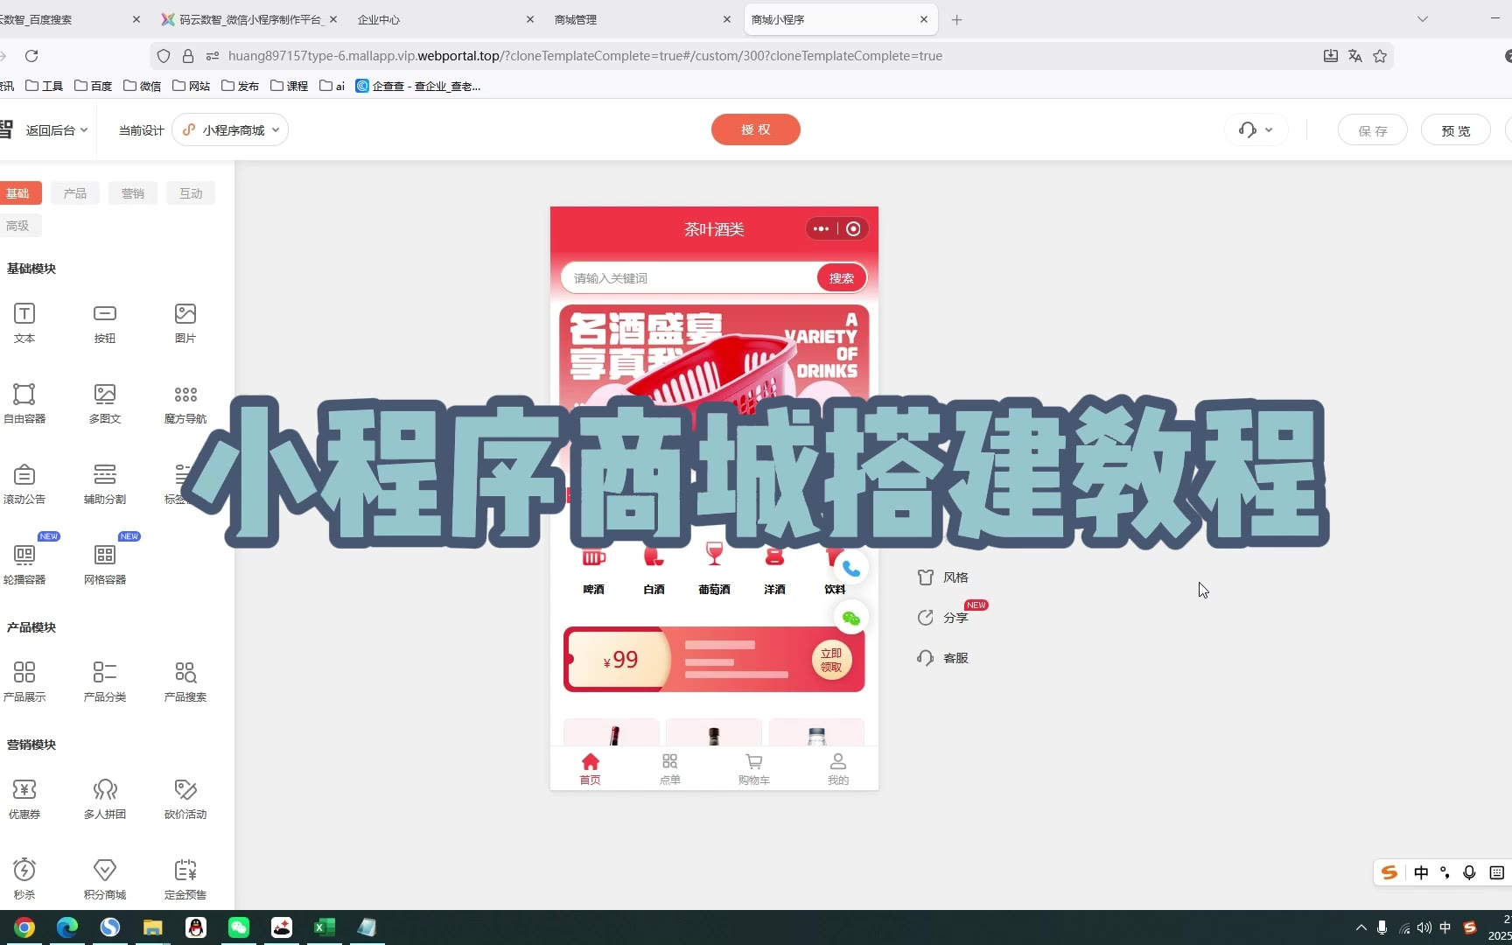Add the 定金预售 presale module
The height and width of the screenshot is (945, 1512).
pyautogui.click(x=185, y=879)
